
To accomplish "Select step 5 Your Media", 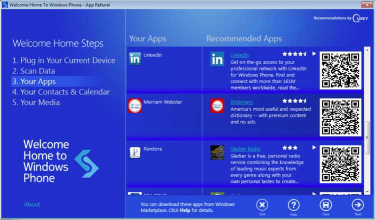I will [x=36, y=102].
